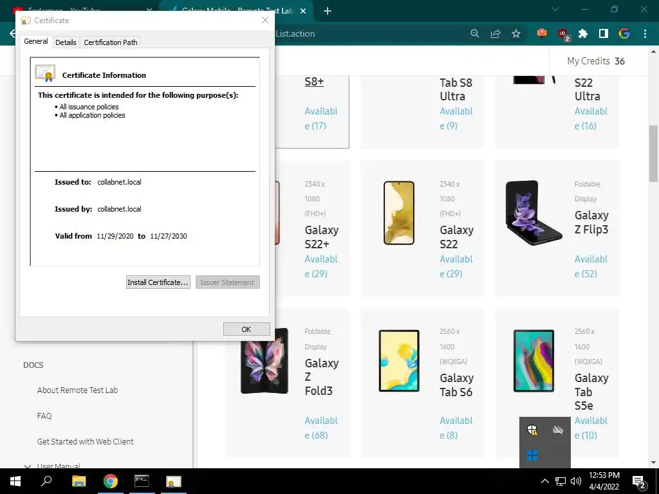Open the Certification Path tab
The width and height of the screenshot is (659, 494).
click(111, 42)
